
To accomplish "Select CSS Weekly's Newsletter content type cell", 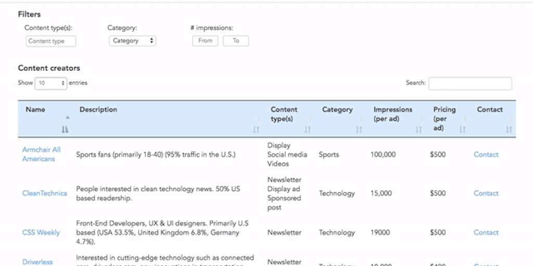I will click(x=284, y=233).
